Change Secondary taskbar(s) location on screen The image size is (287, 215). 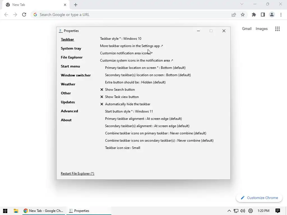(148, 75)
